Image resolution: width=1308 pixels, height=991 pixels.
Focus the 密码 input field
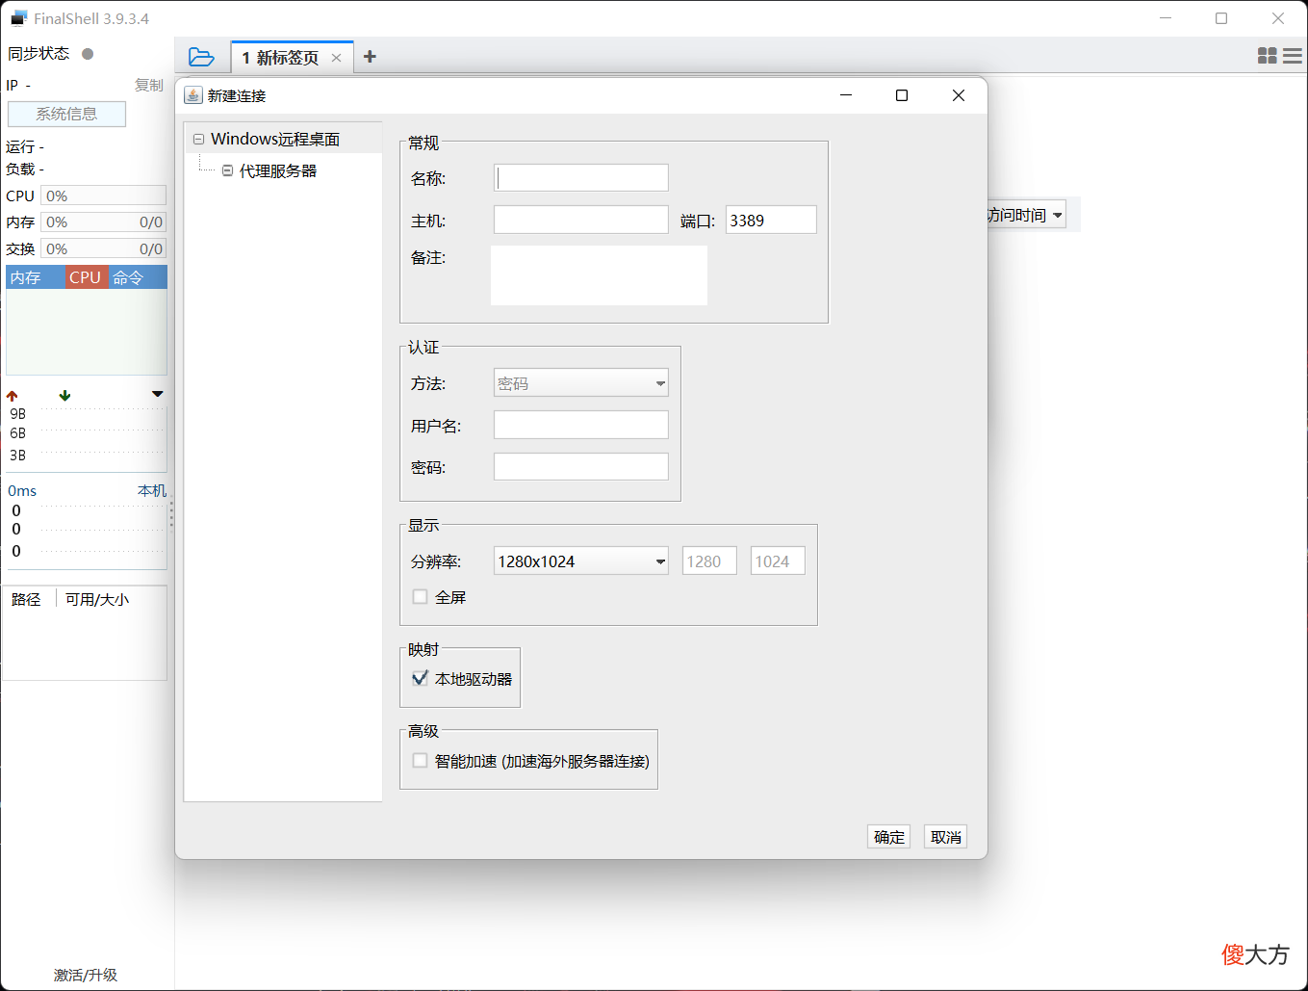click(x=581, y=467)
